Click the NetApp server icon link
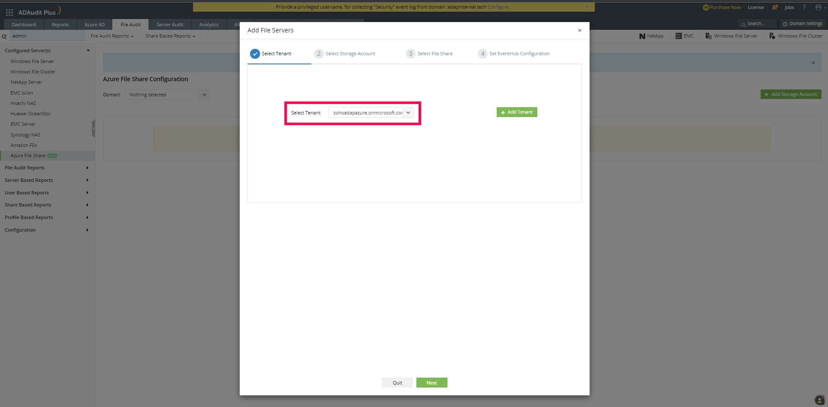 point(651,36)
